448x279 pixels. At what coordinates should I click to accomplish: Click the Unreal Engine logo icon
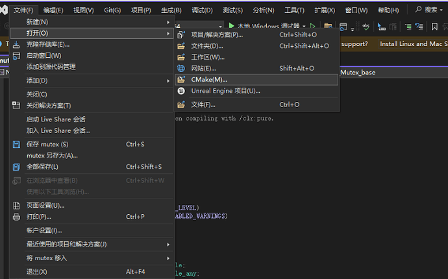(x=181, y=91)
